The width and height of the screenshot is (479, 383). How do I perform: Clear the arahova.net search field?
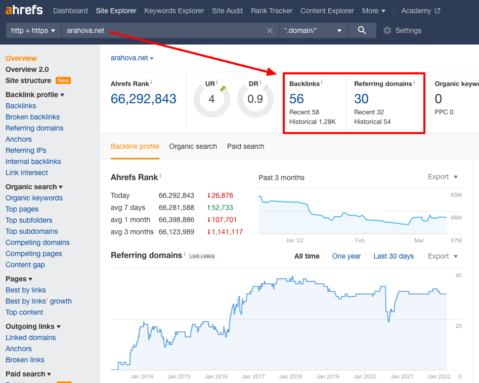click(x=270, y=30)
